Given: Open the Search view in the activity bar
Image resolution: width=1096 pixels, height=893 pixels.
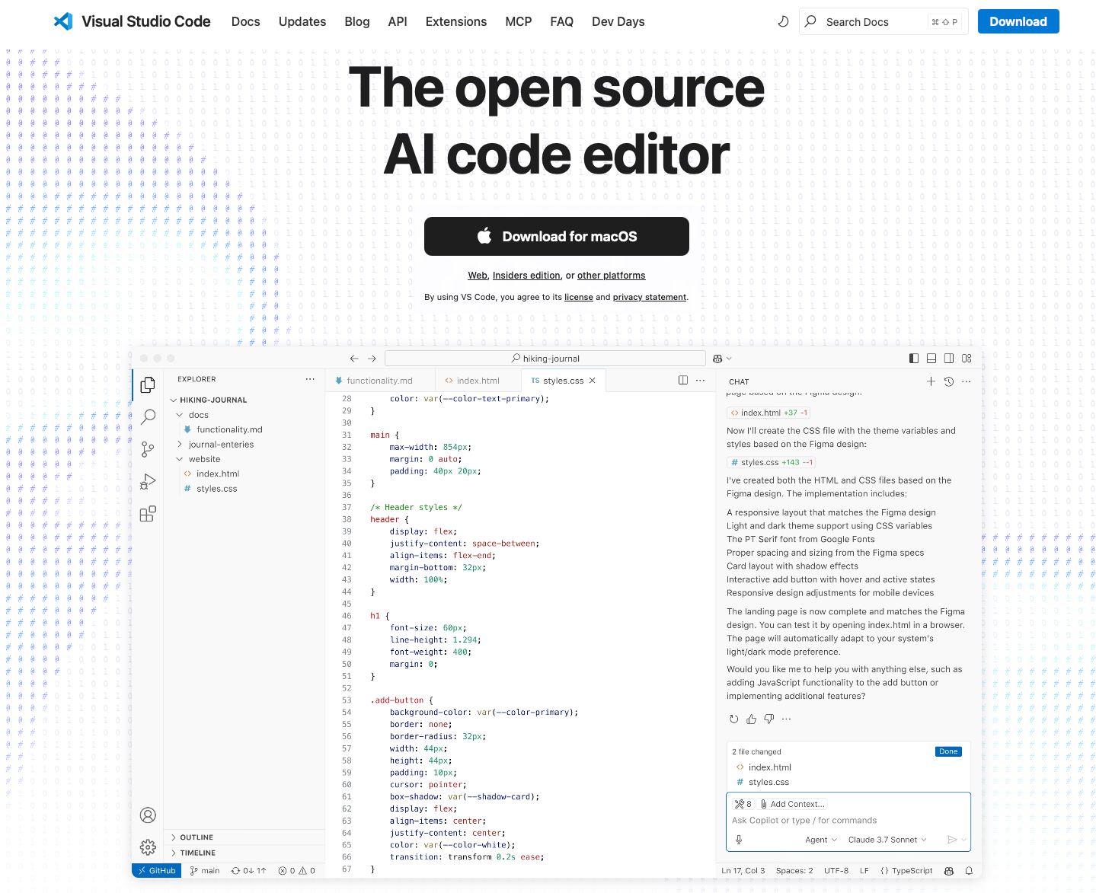Looking at the screenshot, I should click(x=148, y=417).
